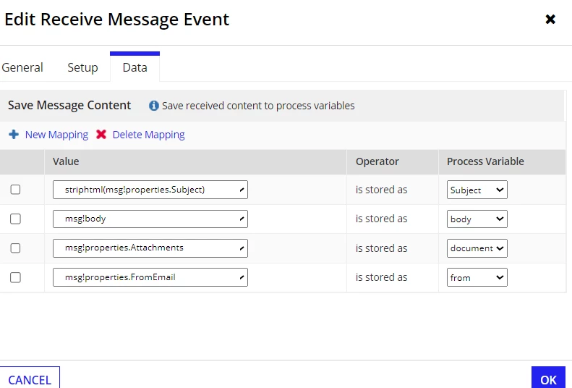Open the Subject process variable dropdown
The height and width of the screenshot is (388, 572).
(477, 190)
